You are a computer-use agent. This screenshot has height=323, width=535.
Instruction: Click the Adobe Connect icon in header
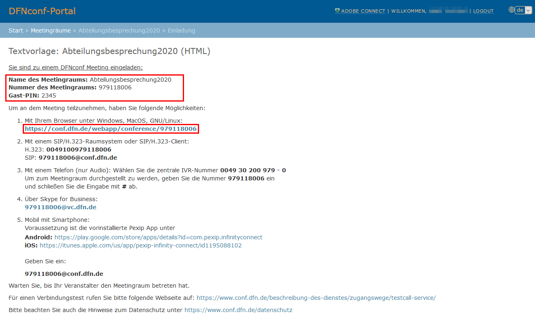tap(337, 11)
